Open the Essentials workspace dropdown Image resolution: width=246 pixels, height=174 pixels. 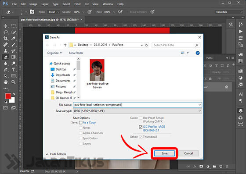coord(229,12)
